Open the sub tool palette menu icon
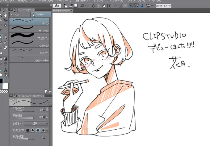This screenshot has width=210, height=146. click(11, 10)
